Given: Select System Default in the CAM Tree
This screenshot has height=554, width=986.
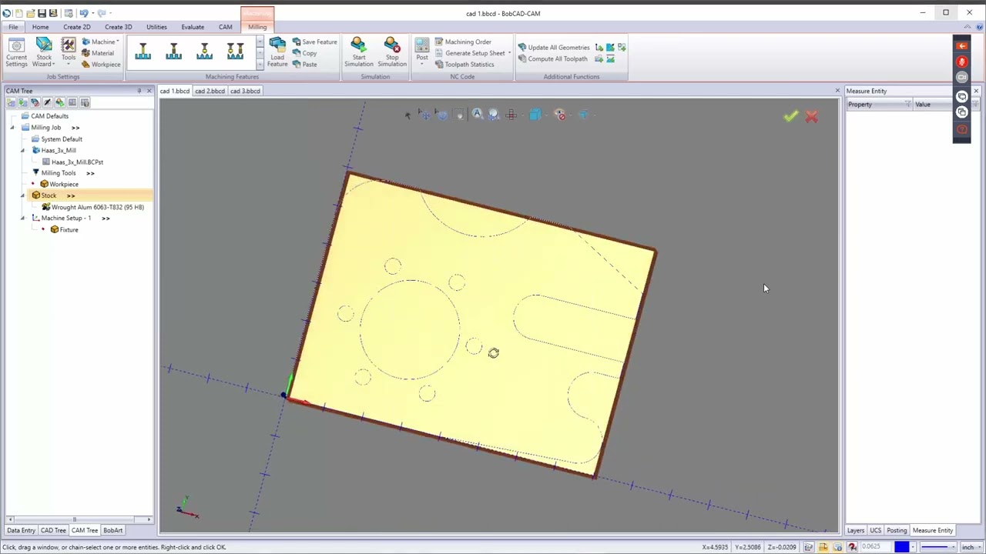Looking at the screenshot, I should pyautogui.click(x=55, y=139).
